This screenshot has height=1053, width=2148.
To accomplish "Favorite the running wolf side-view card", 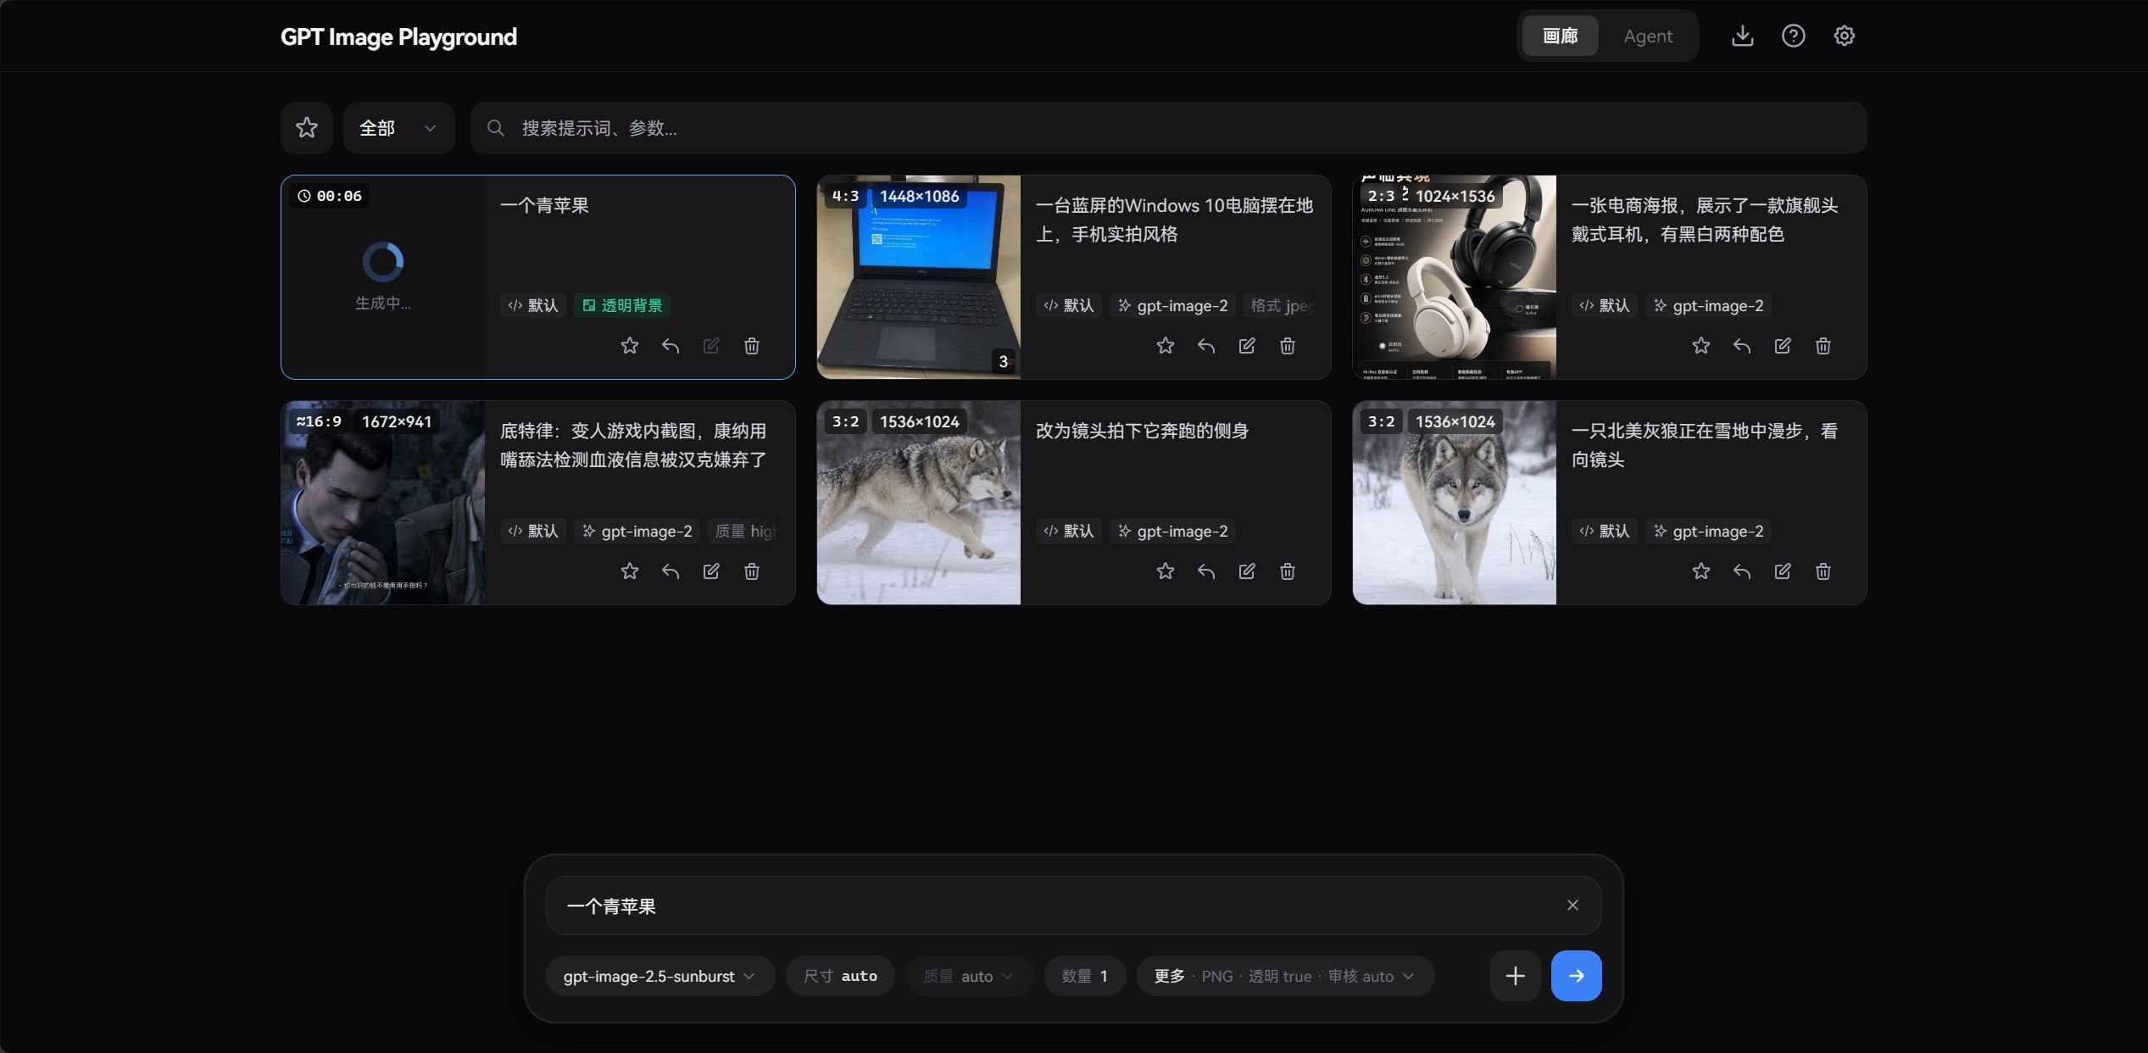I will tap(1165, 571).
